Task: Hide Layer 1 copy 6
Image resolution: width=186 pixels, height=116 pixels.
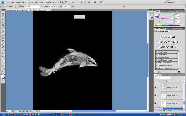Action: click(x=155, y=95)
